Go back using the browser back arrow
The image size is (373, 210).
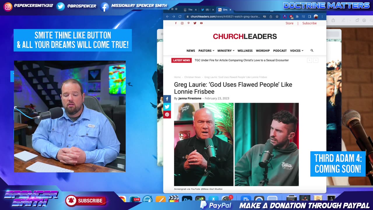coord(167,17)
